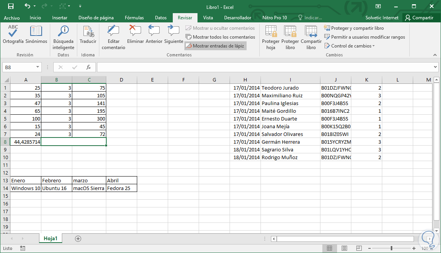This screenshot has height=253, width=441.
Task: Click the Compartir button
Action: 419,18
